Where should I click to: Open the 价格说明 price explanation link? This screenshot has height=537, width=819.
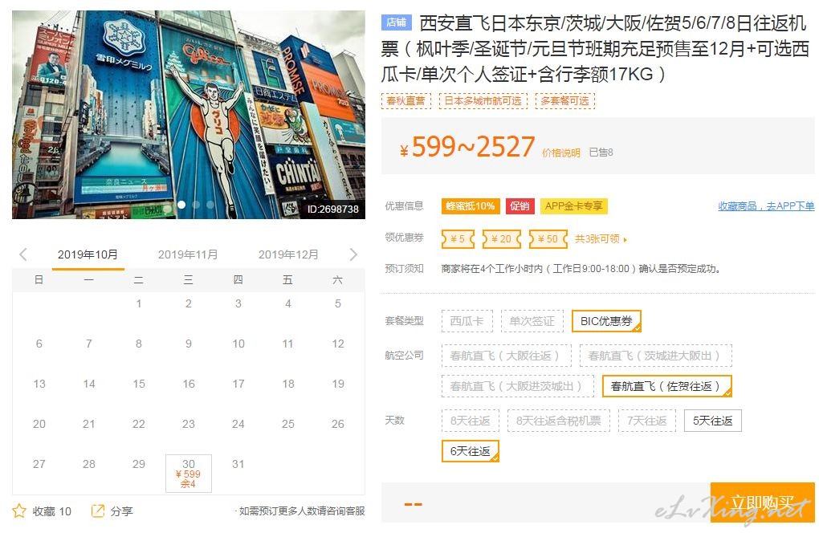561,153
